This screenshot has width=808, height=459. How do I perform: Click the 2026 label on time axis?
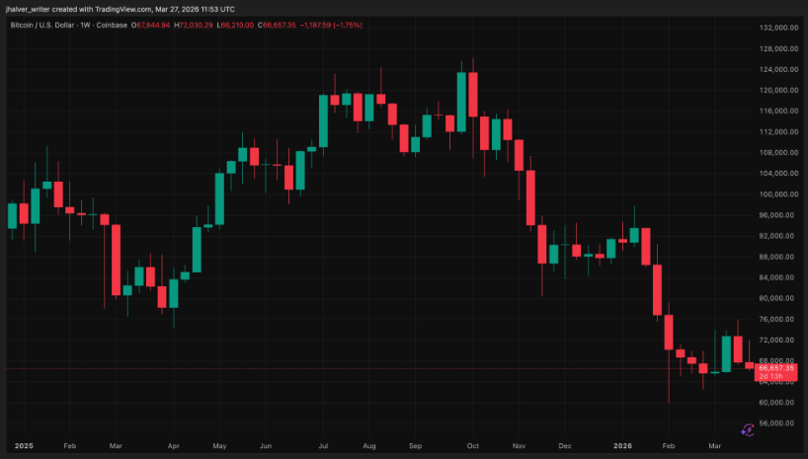coord(621,446)
